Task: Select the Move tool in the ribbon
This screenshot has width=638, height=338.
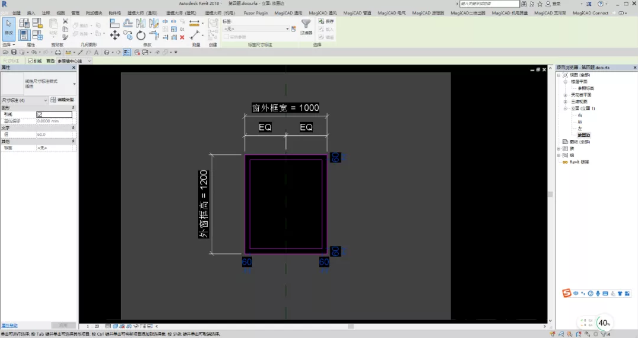Action: point(115,36)
